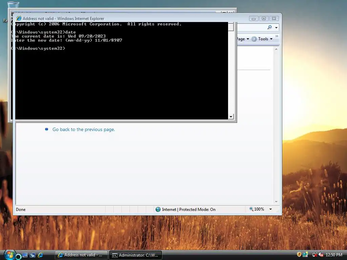The image size is (347, 260).
Task: Click the Show Desktop quick launch icon
Action: pos(24,255)
